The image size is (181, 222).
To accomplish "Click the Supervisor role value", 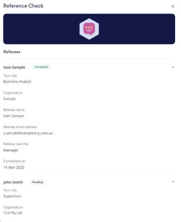I will point(12,196).
